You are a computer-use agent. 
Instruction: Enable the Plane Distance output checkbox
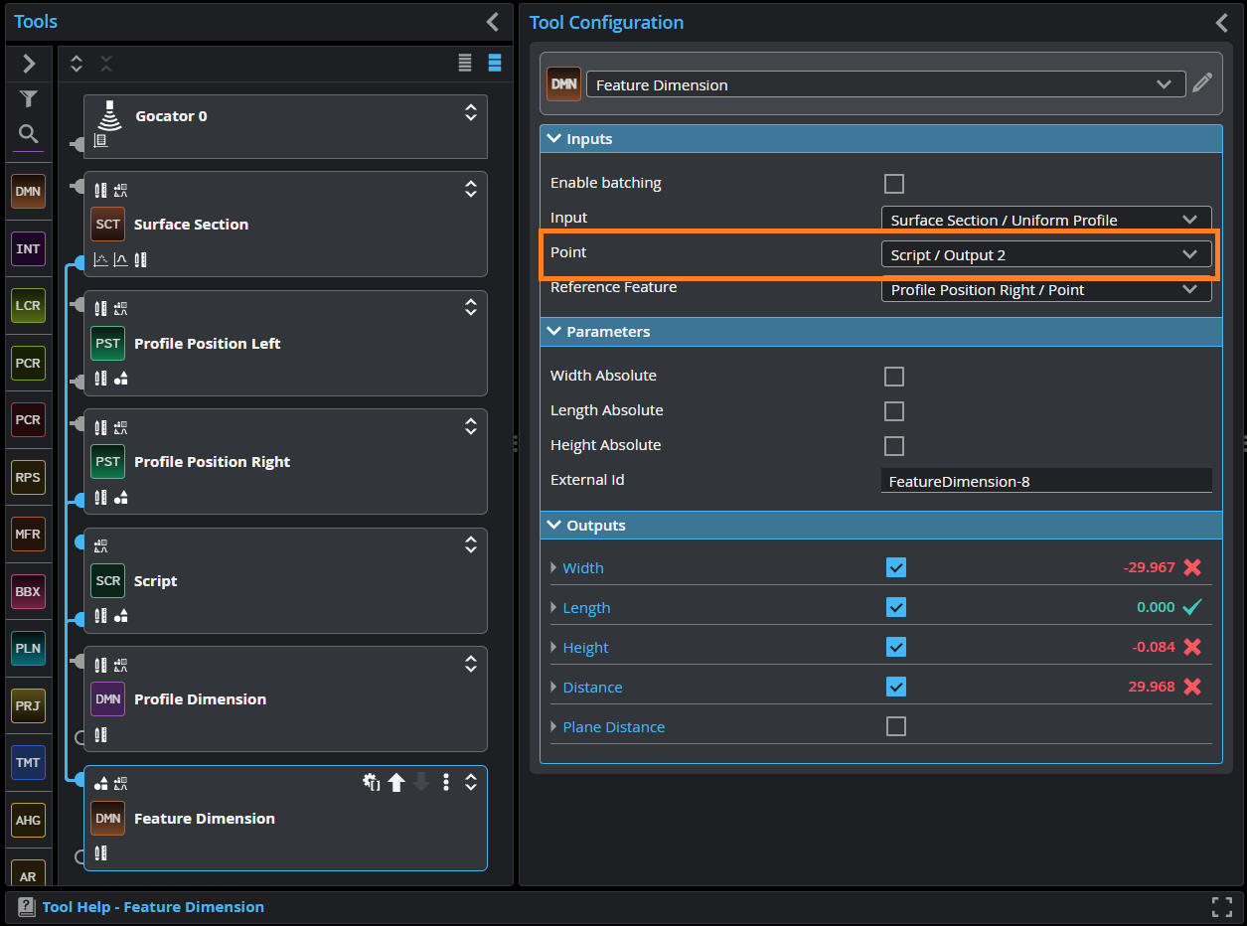click(x=895, y=726)
